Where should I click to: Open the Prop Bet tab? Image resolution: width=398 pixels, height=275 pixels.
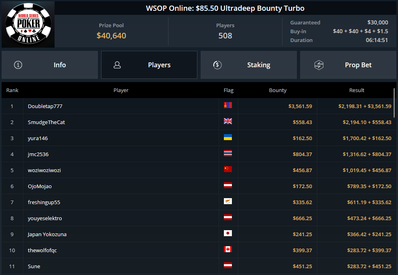click(x=348, y=65)
